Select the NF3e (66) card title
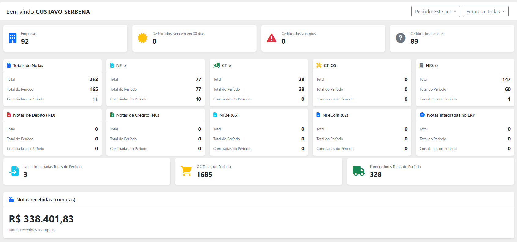The width and height of the screenshot is (517, 242). [229, 115]
